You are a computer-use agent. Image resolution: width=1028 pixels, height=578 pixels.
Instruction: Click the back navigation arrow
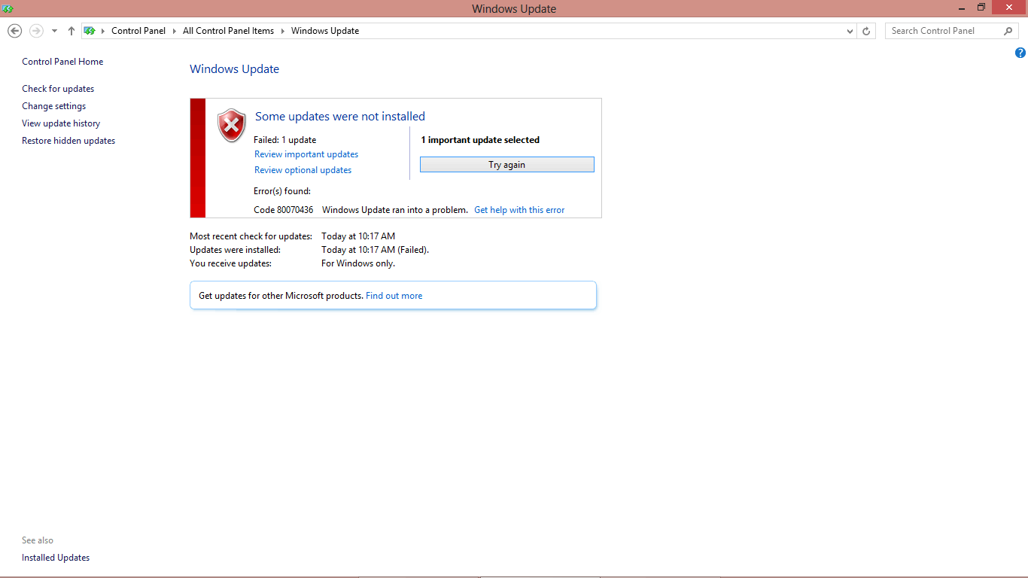(14, 30)
